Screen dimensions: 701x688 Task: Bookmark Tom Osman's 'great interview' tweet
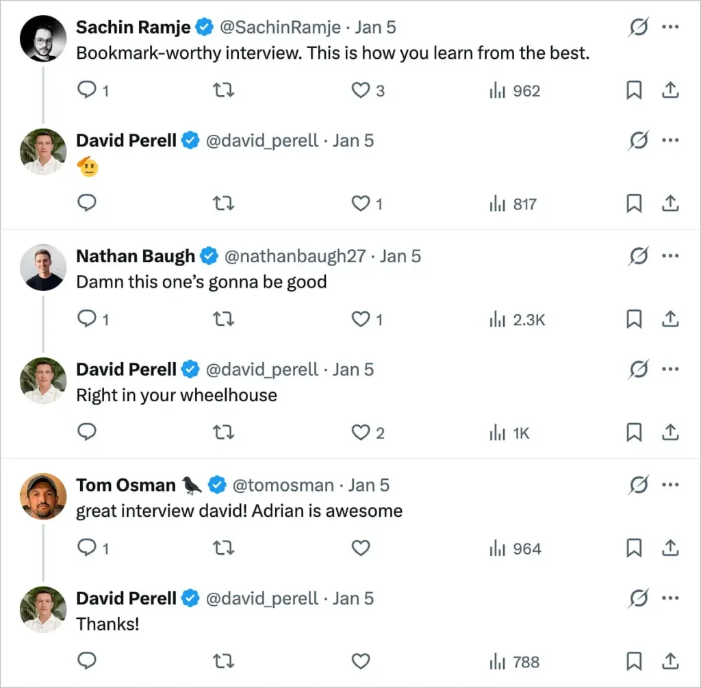pos(633,548)
